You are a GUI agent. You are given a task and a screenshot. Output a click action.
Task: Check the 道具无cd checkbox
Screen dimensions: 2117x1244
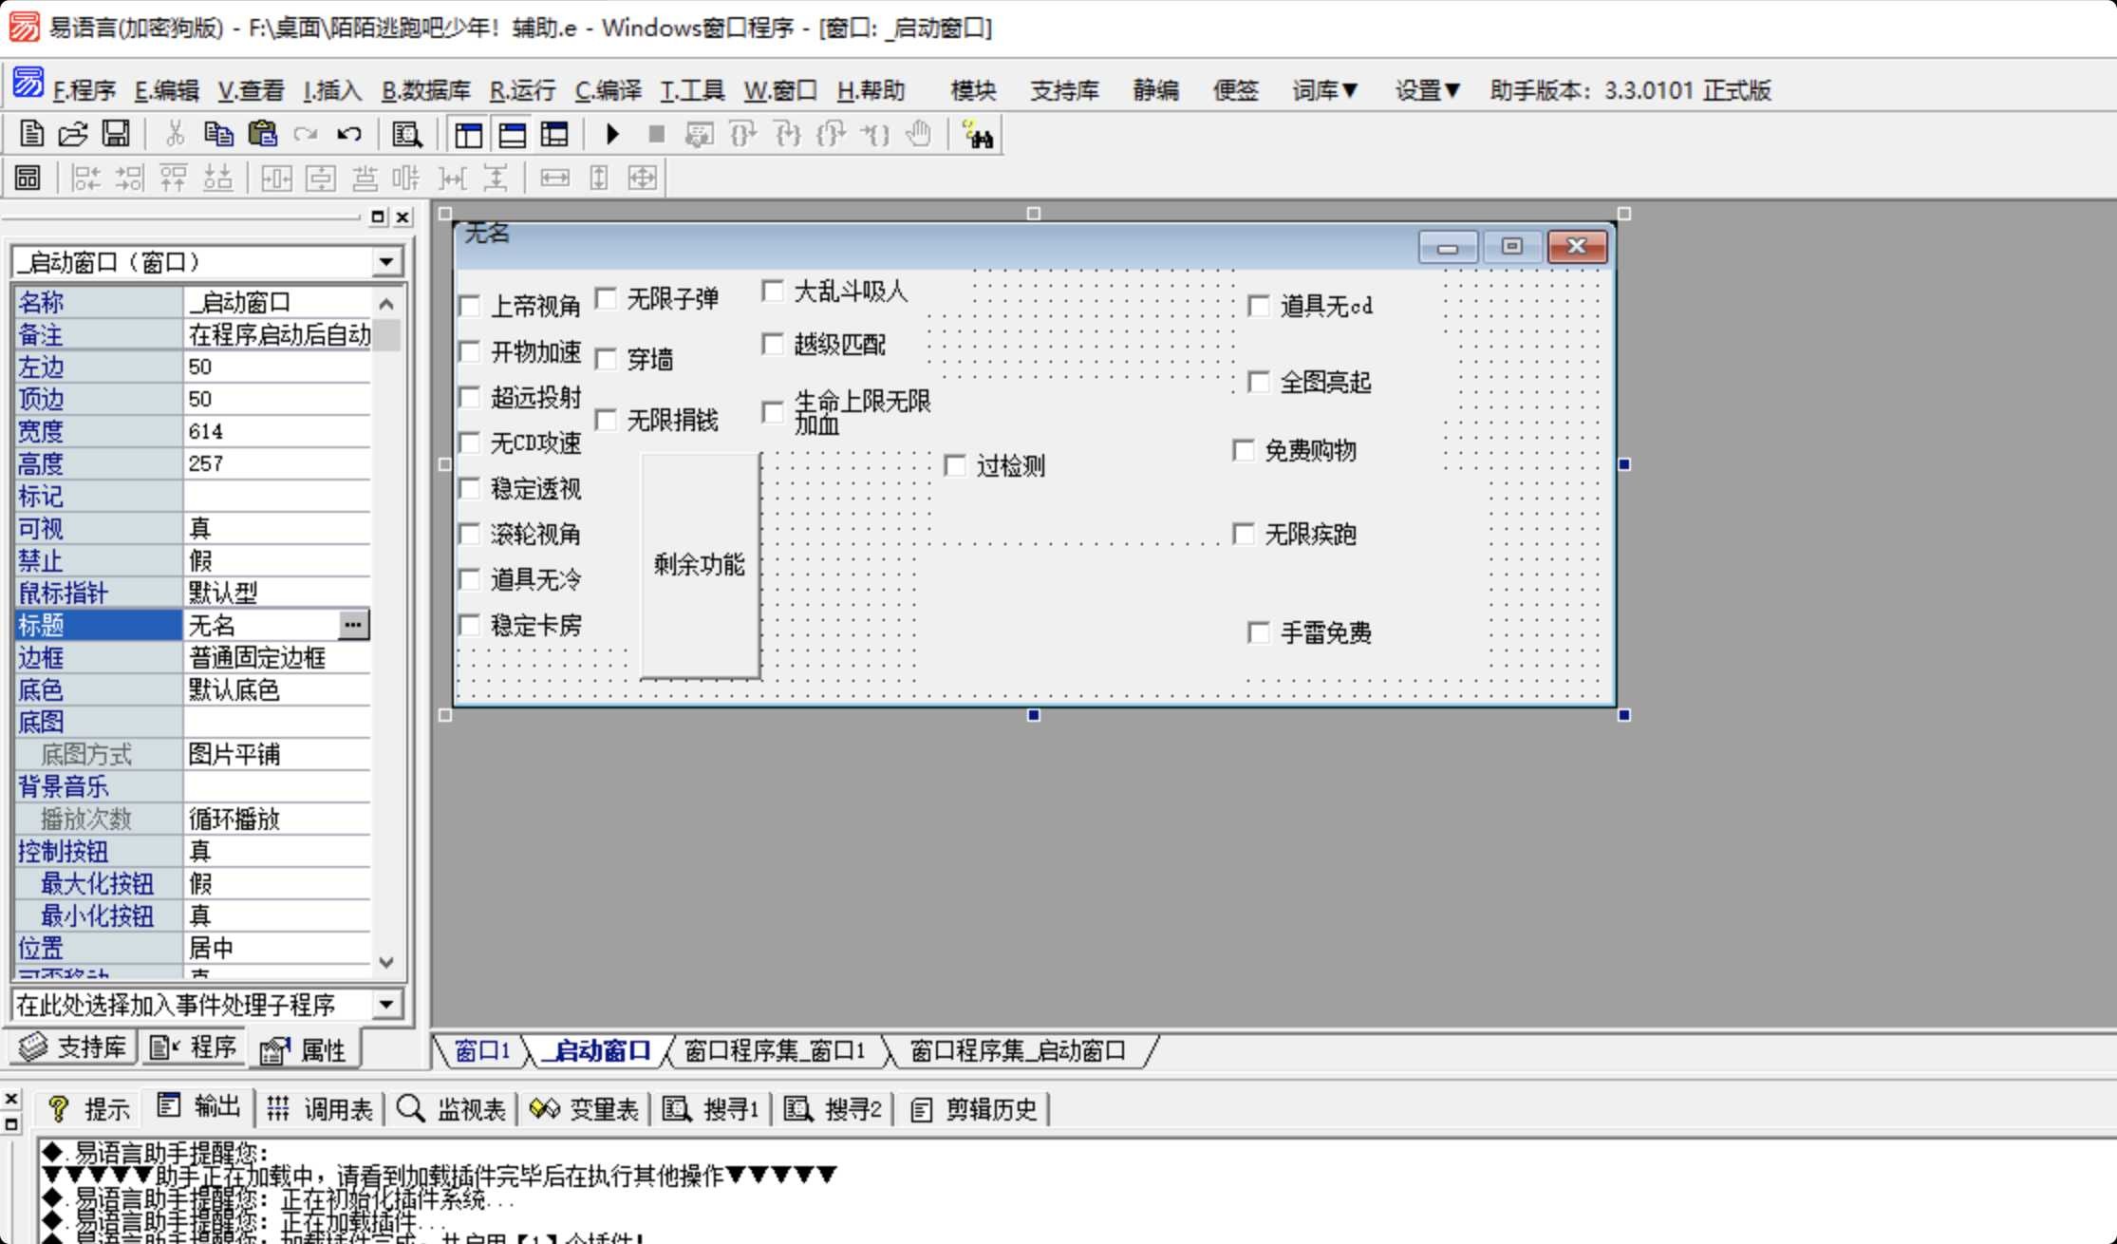pos(1259,306)
